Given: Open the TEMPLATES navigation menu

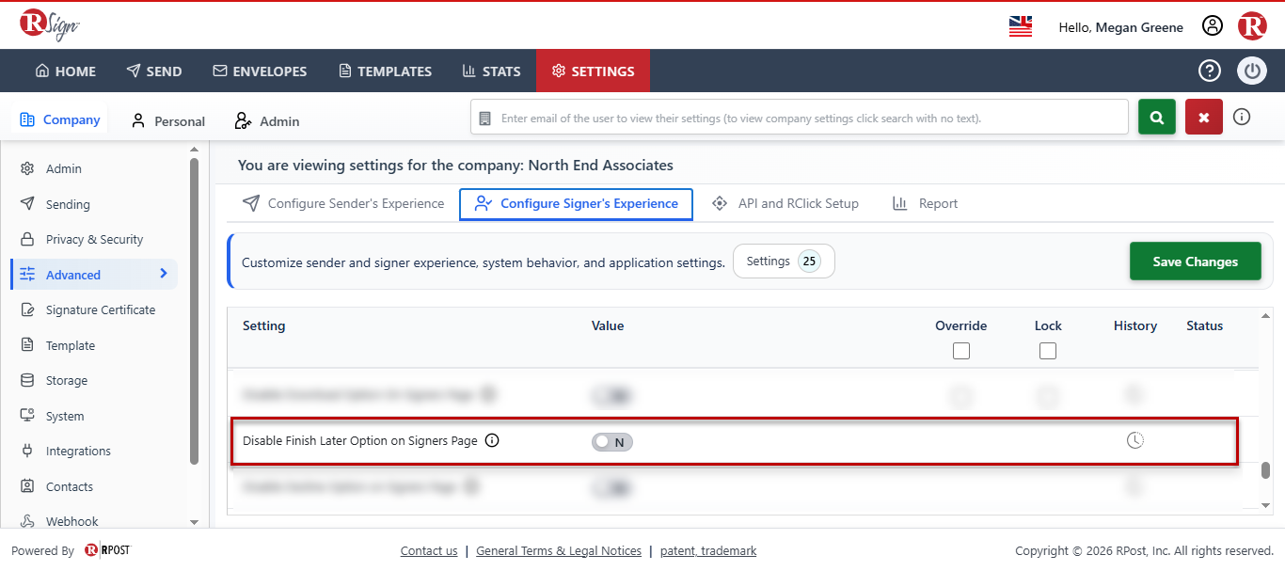Looking at the screenshot, I should point(385,71).
